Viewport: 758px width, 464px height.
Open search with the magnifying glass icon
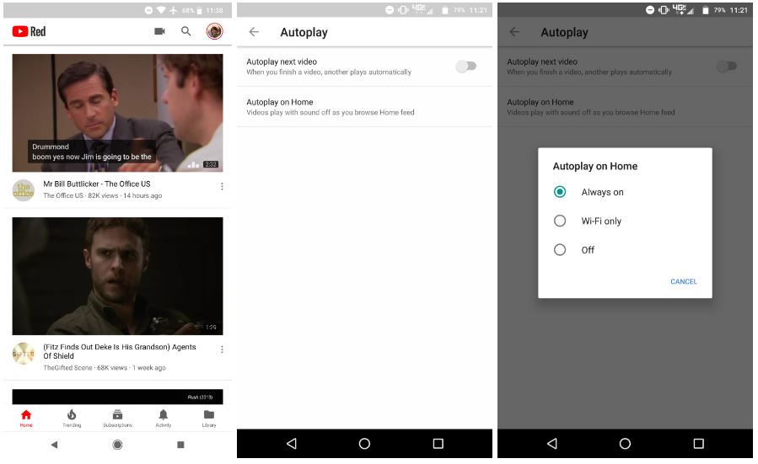pos(186,31)
